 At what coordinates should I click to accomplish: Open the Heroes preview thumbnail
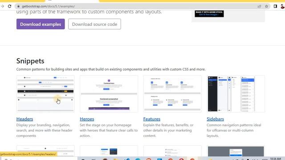click(x=109, y=94)
